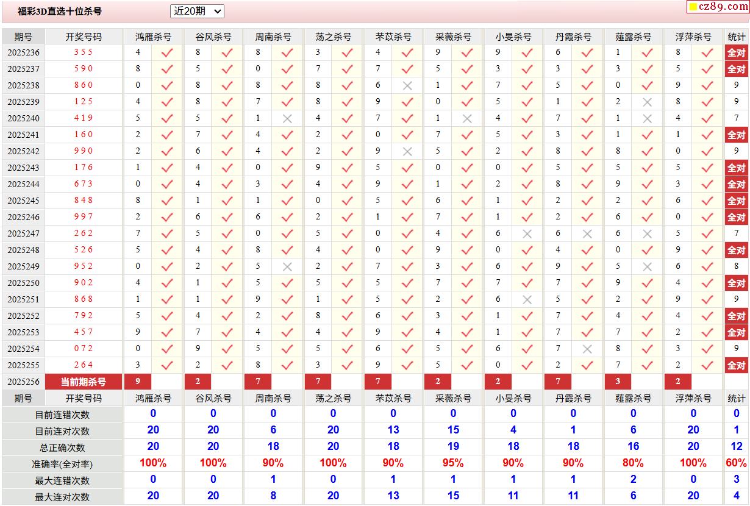Click the 小旻 gray cross icon in row 2025247
This screenshot has width=750, height=506.
[x=527, y=233]
